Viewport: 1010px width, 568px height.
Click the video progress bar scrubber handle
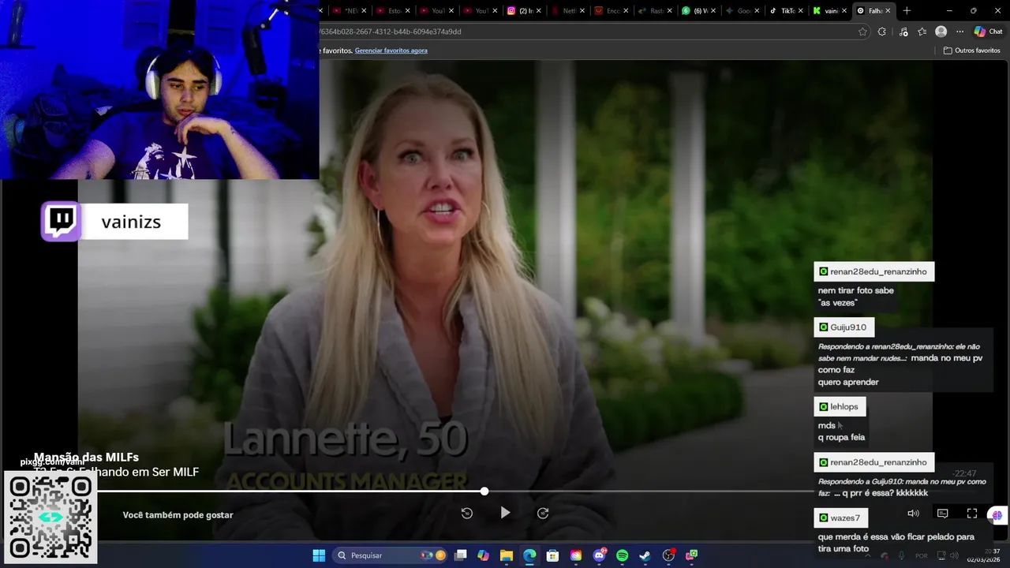[x=484, y=491]
